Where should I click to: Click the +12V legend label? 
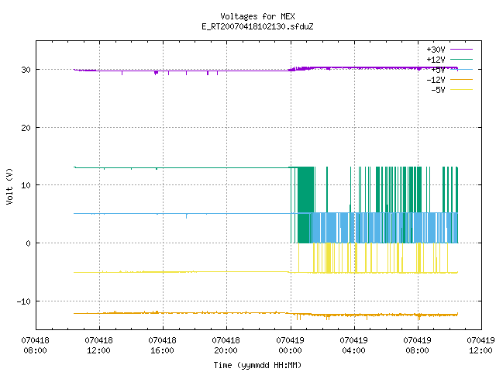click(436, 60)
